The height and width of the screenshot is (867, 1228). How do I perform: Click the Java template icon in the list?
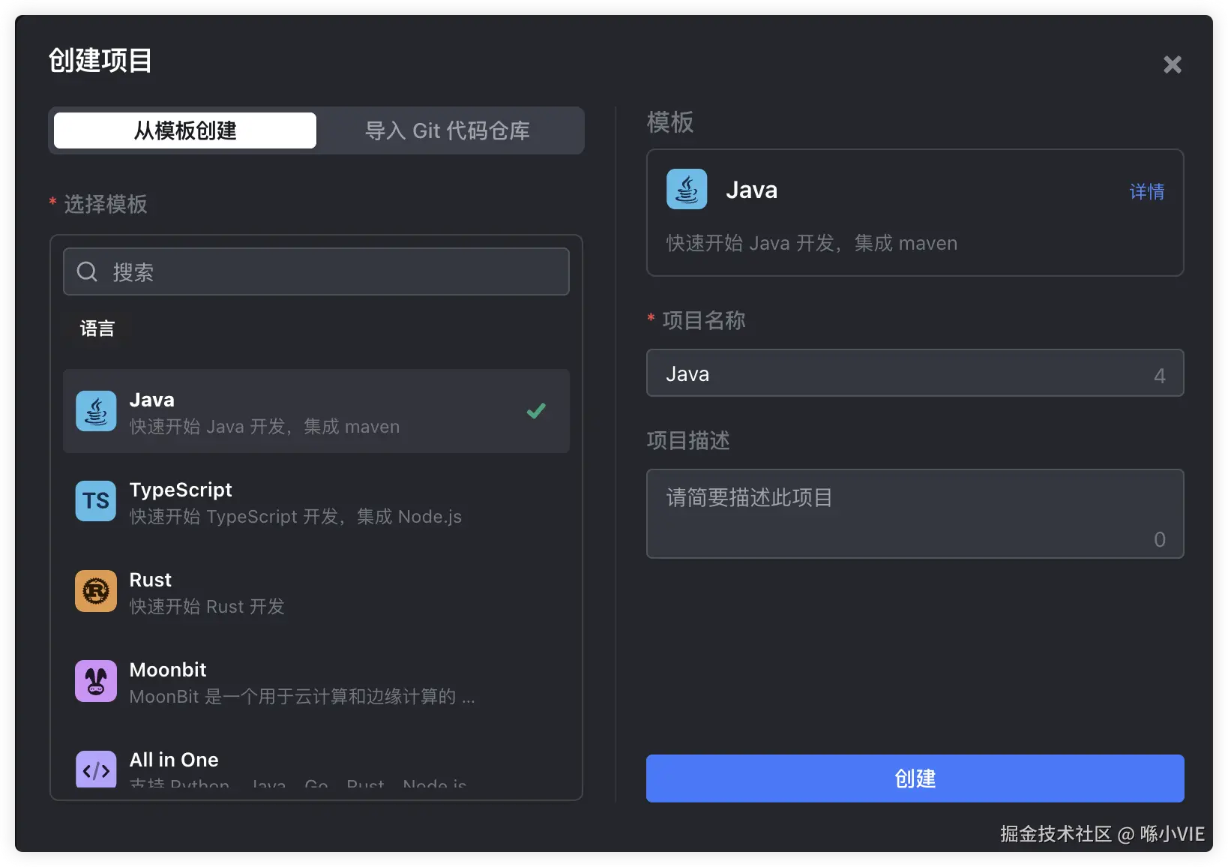click(96, 411)
